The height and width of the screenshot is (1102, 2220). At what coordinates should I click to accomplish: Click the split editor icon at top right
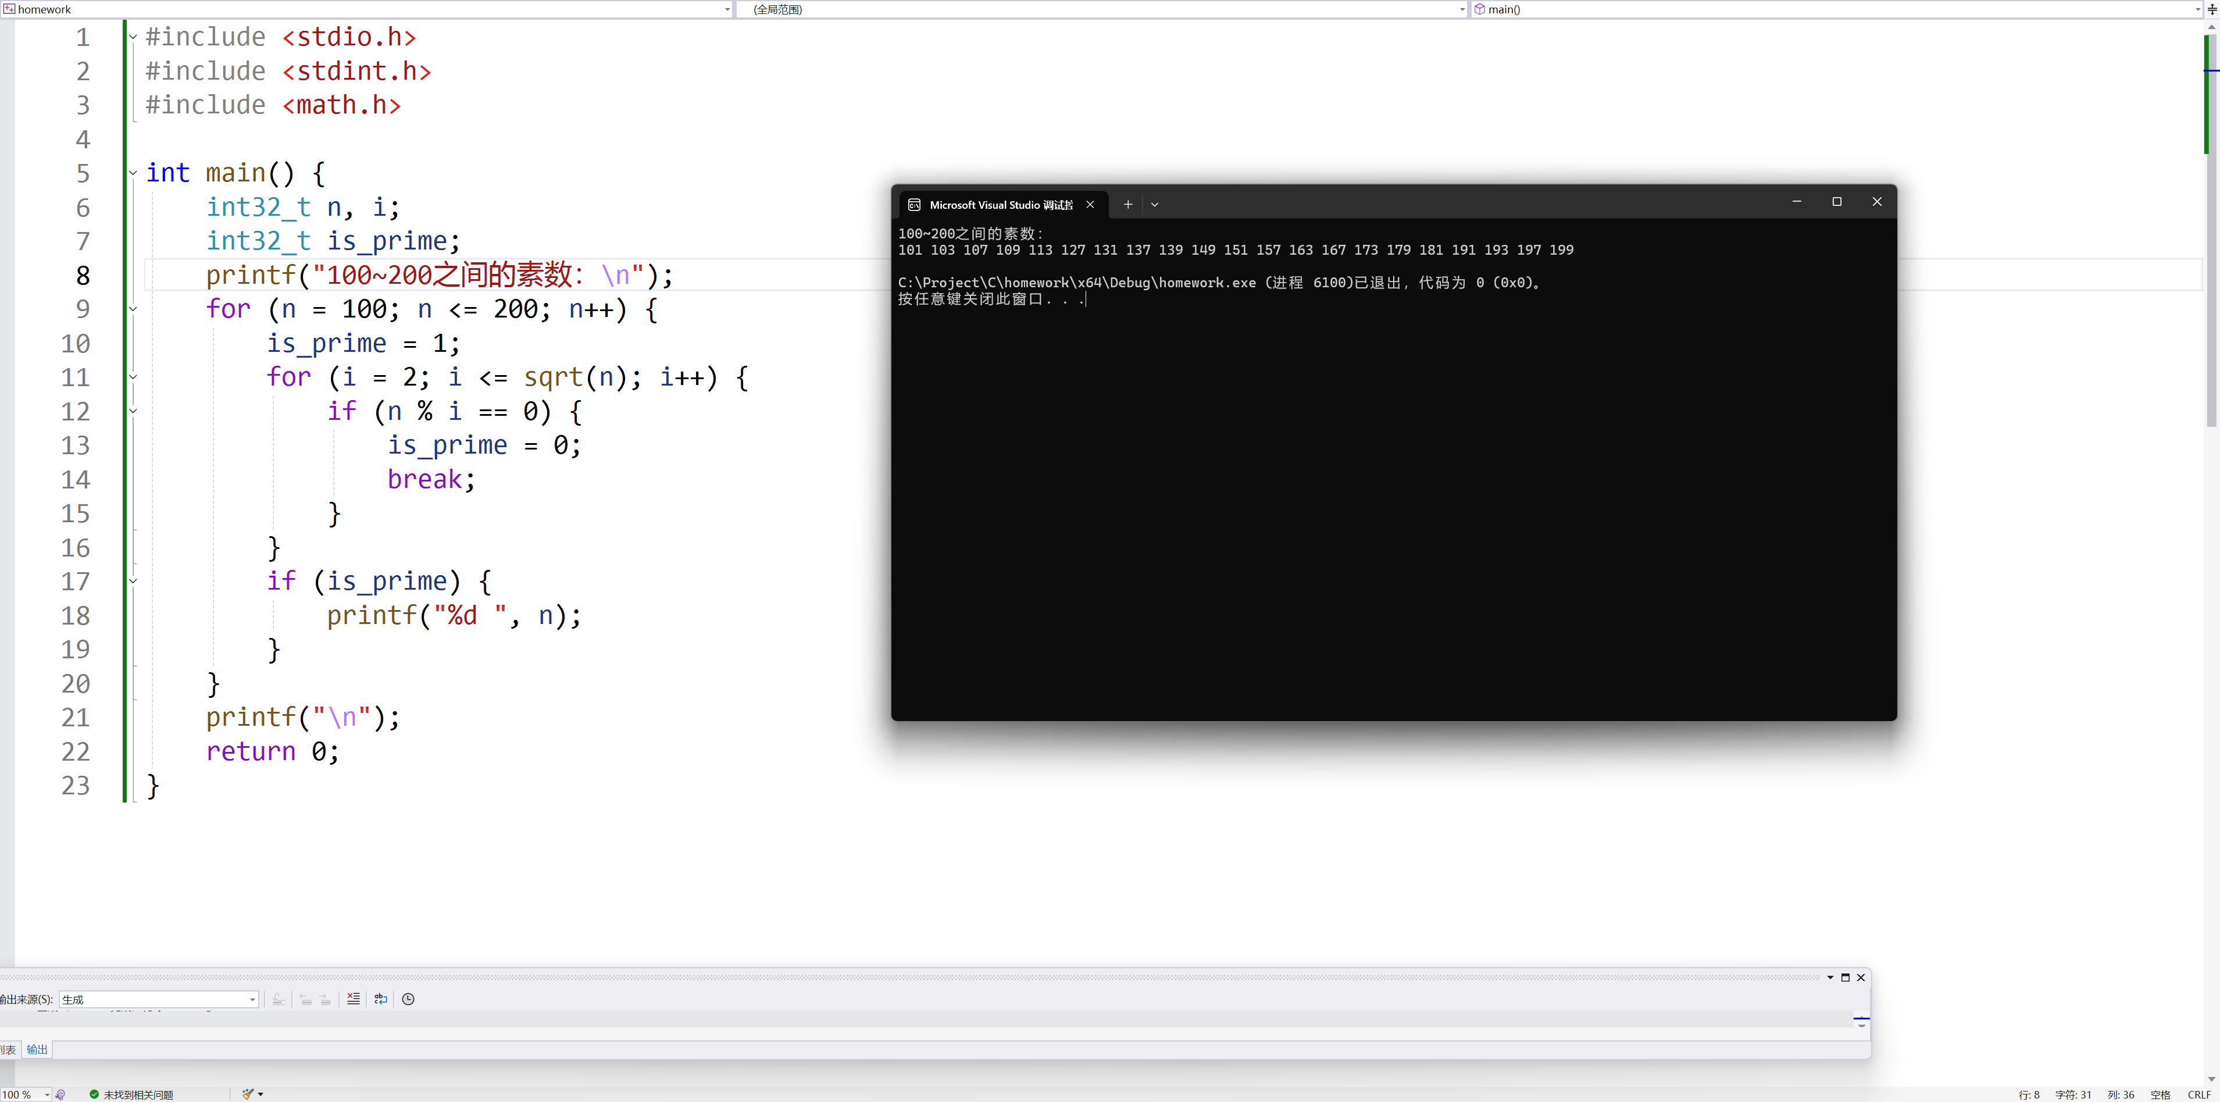tap(2211, 9)
